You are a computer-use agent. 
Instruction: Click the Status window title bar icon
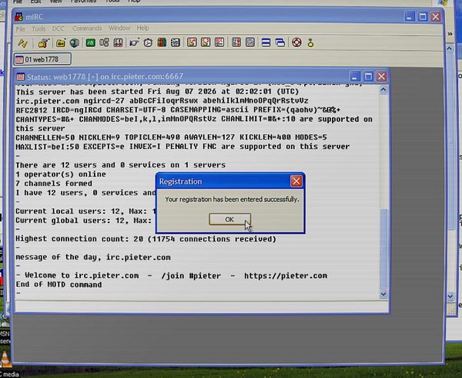(21, 77)
